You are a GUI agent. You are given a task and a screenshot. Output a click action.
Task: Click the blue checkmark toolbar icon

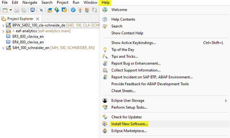[x=73, y=10]
